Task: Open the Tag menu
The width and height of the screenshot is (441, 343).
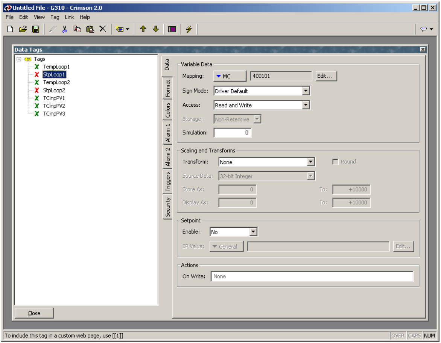Action: (55, 17)
